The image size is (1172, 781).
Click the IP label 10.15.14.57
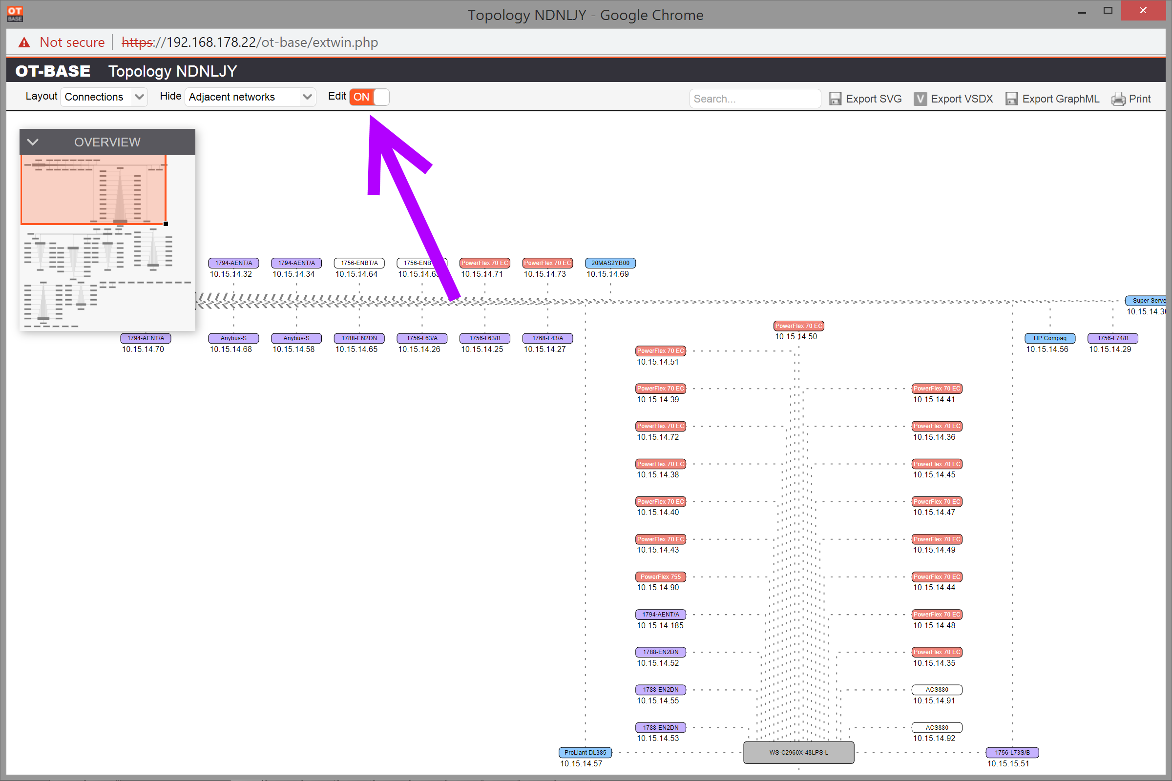point(581,763)
